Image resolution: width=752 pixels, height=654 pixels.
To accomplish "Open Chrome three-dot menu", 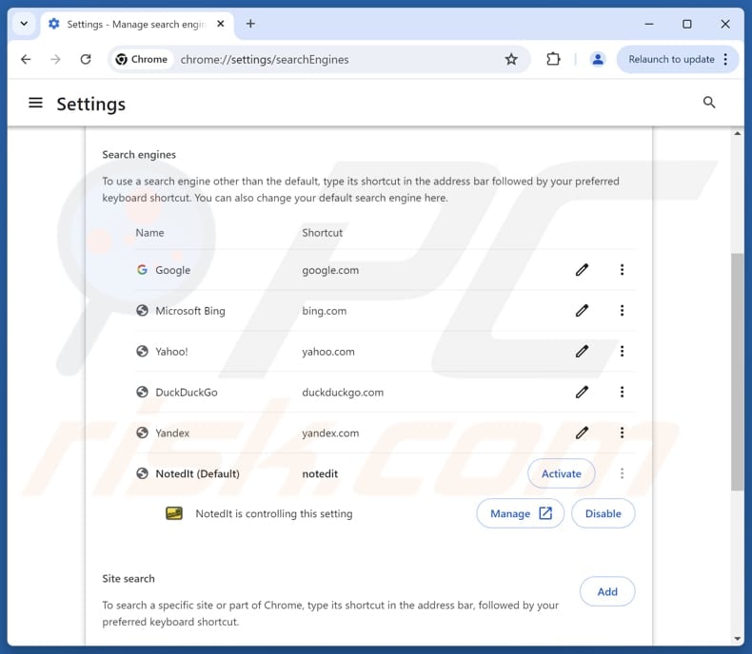I will coord(725,59).
